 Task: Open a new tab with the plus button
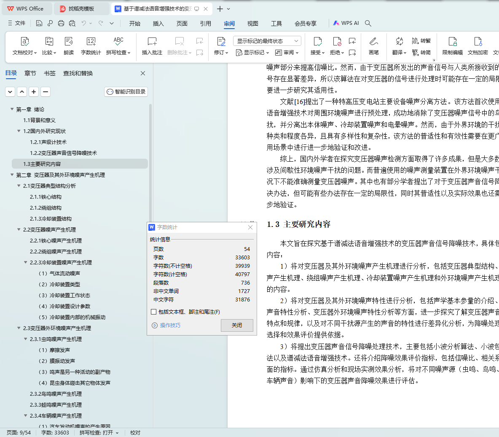click(220, 9)
